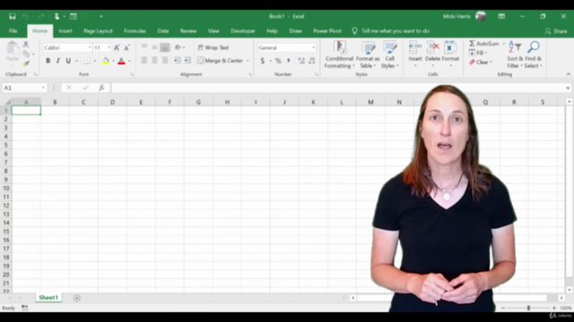Click the Share button
Screen dimensions: 574x322
[556, 31]
